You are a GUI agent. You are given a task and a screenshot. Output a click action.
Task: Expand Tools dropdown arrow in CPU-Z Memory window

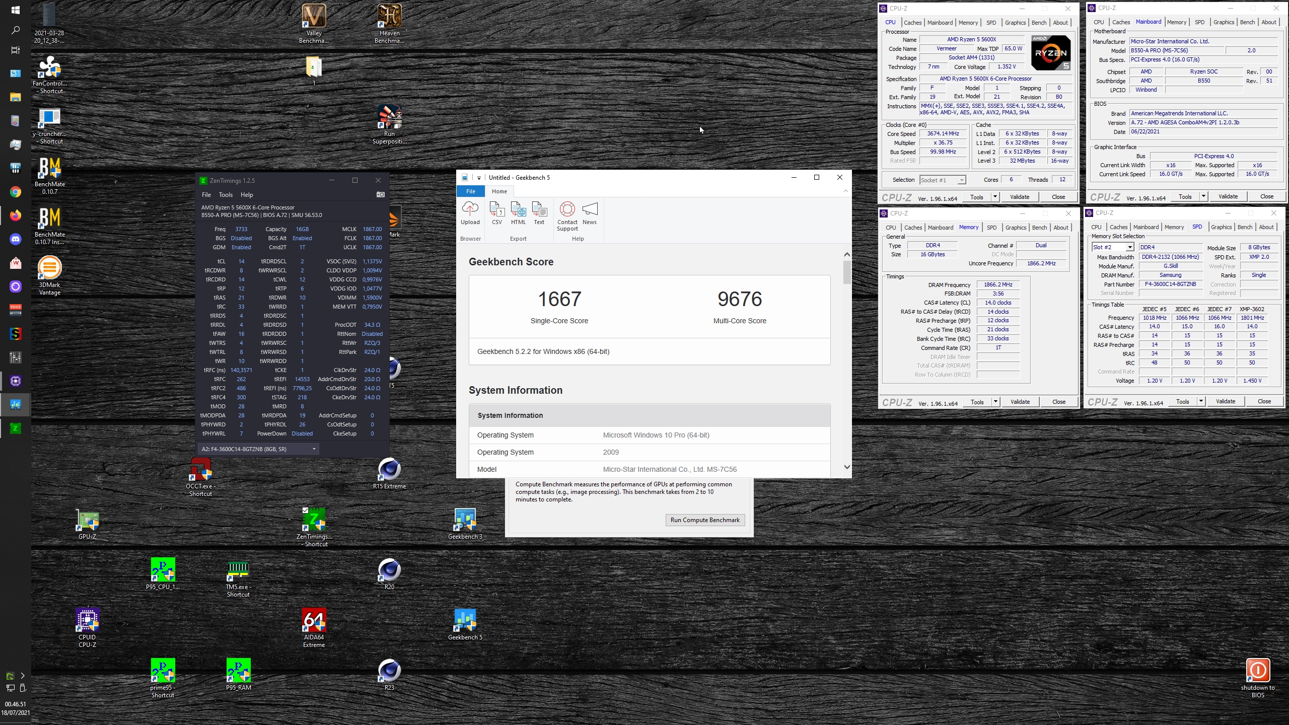pyautogui.click(x=995, y=402)
